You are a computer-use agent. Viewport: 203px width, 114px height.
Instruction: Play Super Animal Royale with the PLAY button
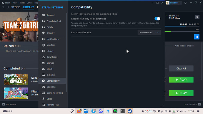[181, 80]
